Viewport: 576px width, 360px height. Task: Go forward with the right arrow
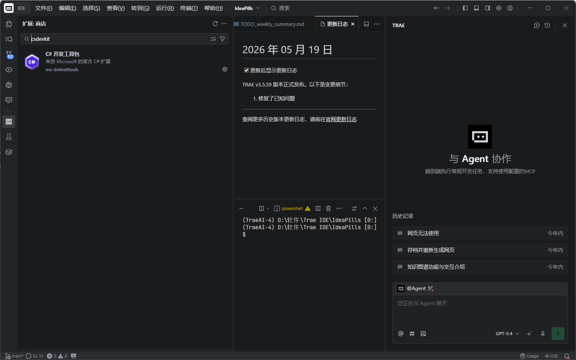448,8
